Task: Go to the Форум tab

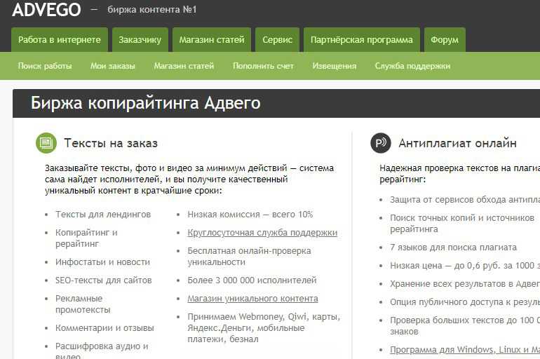Action: click(x=445, y=39)
